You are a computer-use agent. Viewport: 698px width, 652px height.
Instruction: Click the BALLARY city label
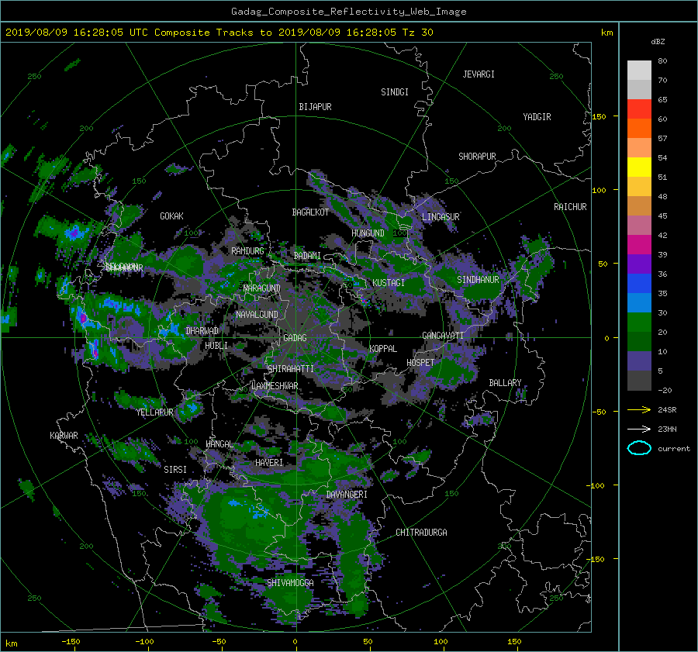pyautogui.click(x=505, y=383)
